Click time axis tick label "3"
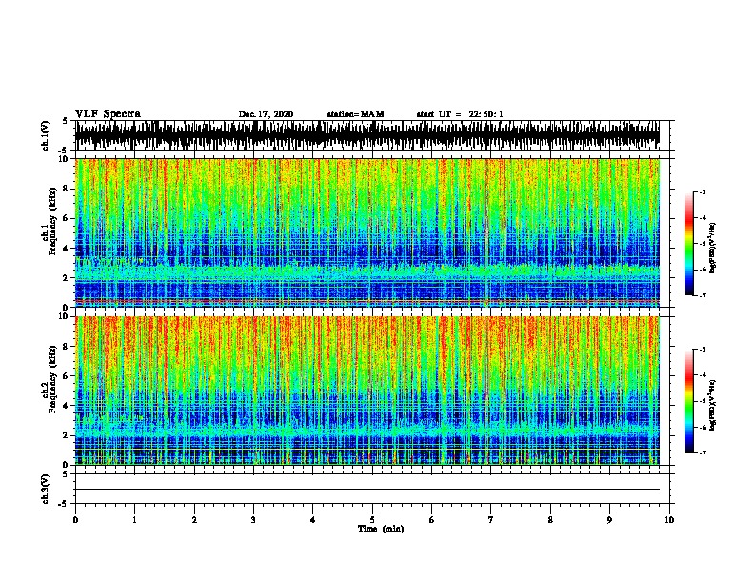754x583 pixels. [x=253, y=520]
